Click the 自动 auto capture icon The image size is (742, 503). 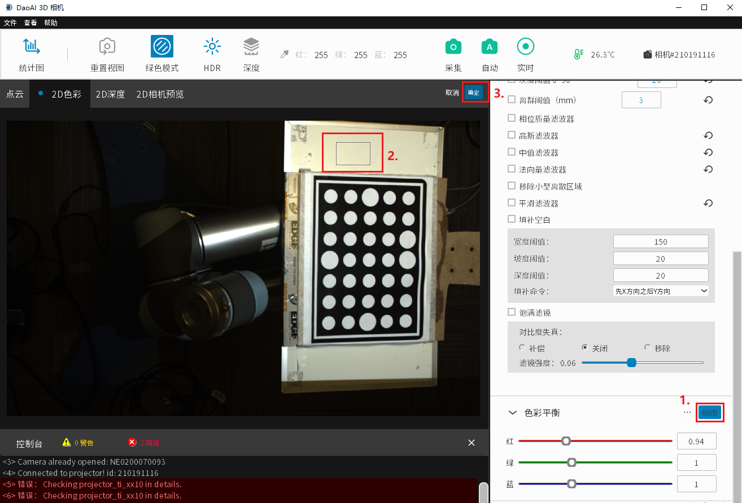coord(490,47)
